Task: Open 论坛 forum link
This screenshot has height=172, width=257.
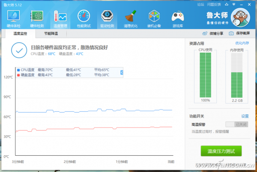Action: pyautogui.click(x=200, y=5)
